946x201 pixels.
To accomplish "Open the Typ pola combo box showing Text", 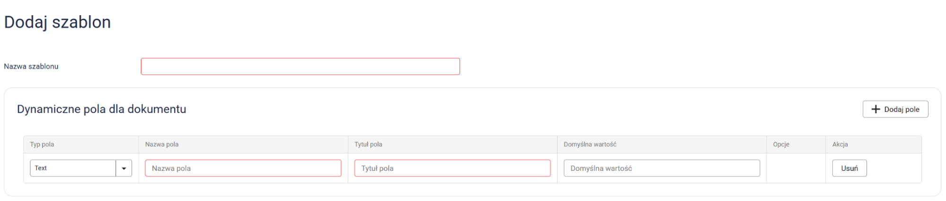I will tap(73, 168).
